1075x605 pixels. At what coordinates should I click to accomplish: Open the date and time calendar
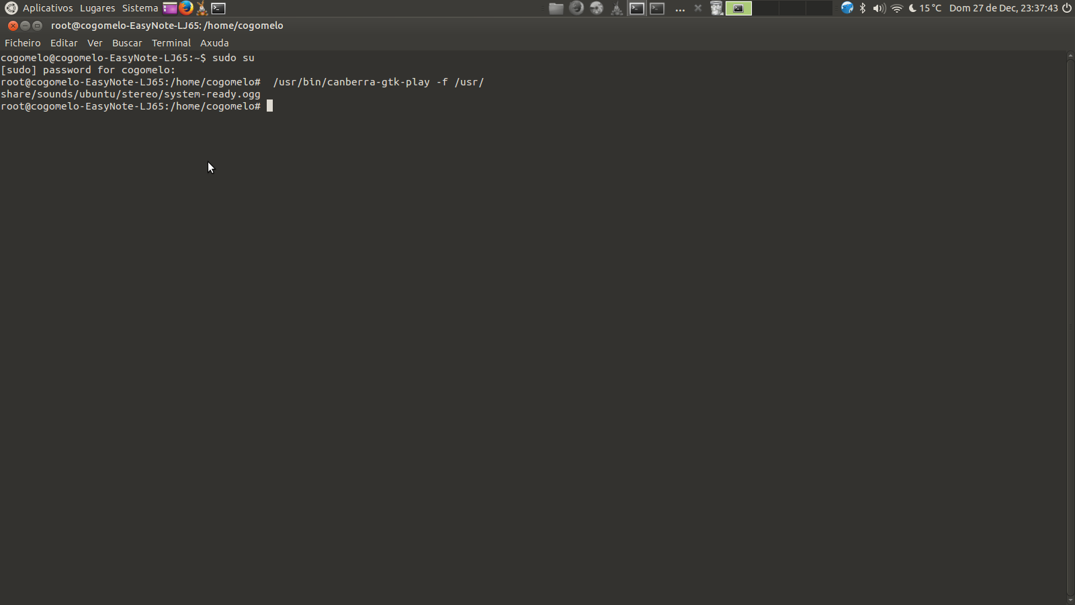point(1003,8)
